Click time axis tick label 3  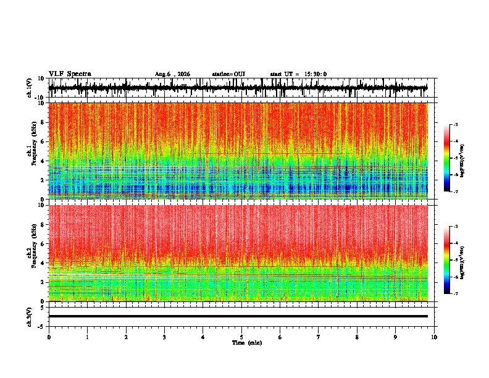point(164,337)
